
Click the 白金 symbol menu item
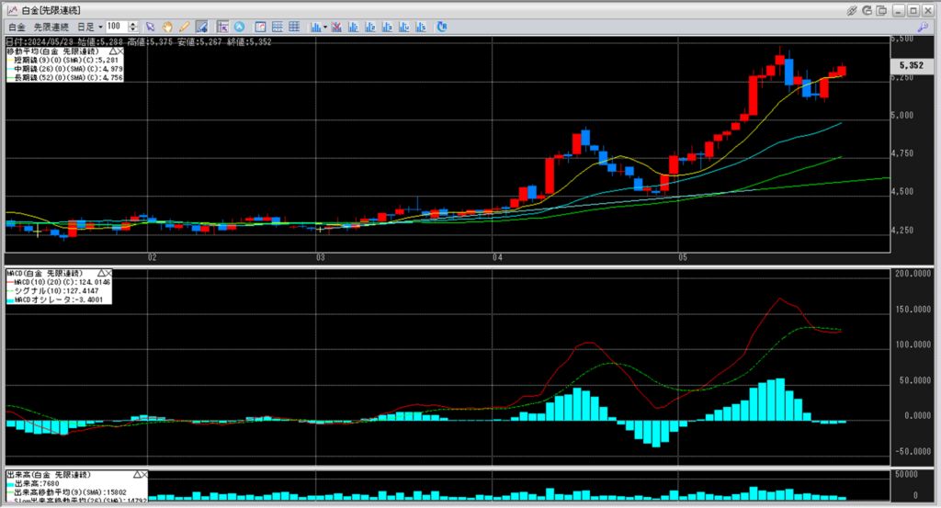tap(16, 28)
